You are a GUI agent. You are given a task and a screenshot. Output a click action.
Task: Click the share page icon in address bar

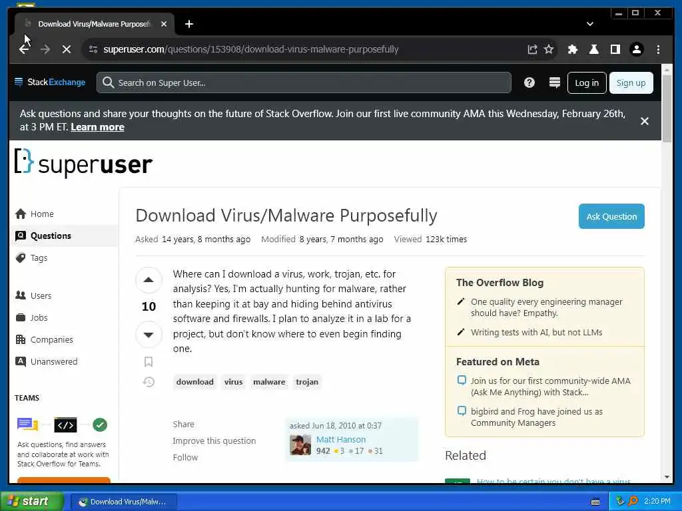pyautogui.click(x=532, y=49)
